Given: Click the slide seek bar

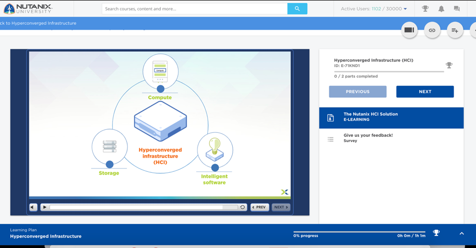Looking at the screenshot, I should (x=144, y=207).
